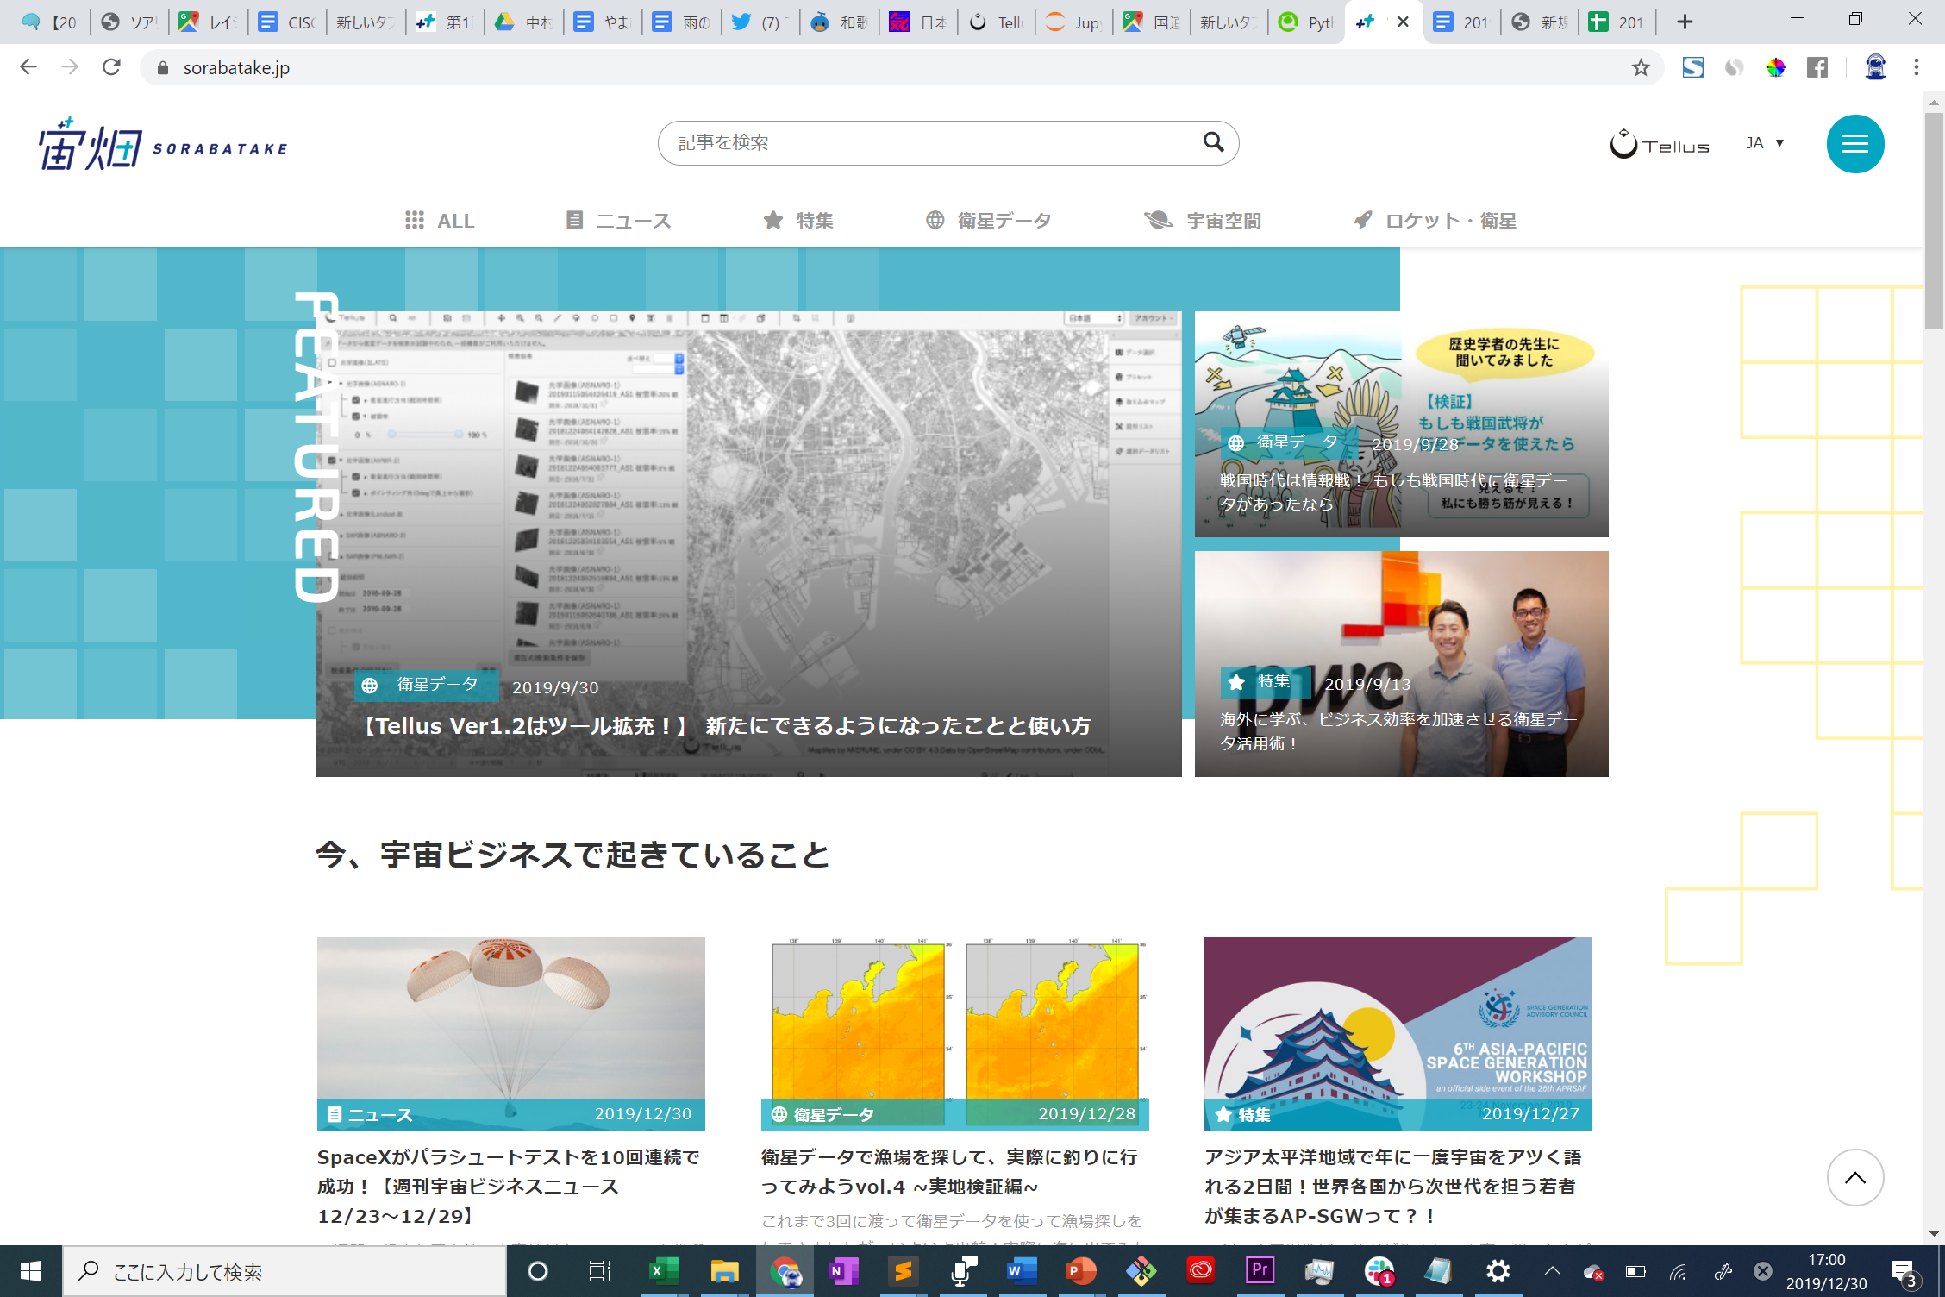Launch OneNote from the taskbar
Image resolution: width=1945 pixels, height=1297 pixels.
(843, 1271)
